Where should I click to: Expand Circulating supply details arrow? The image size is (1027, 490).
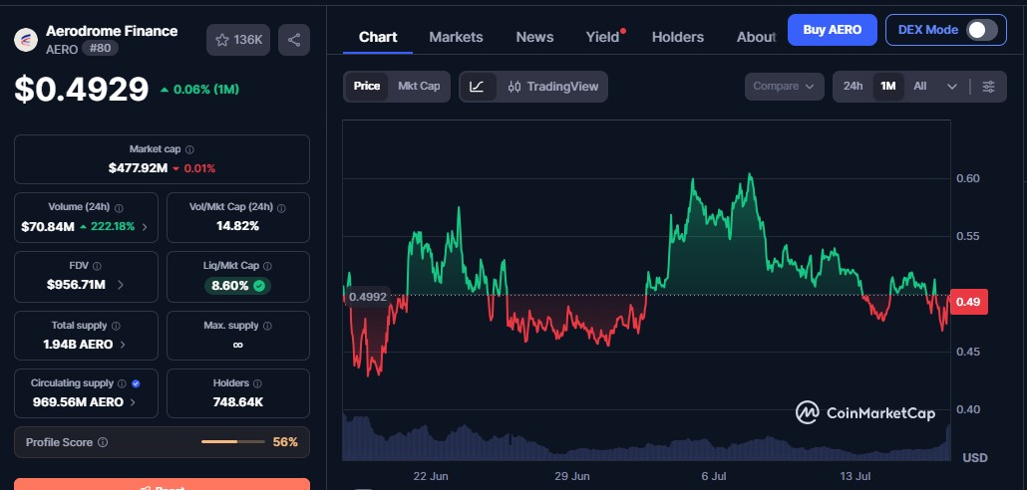coord(133,402)
